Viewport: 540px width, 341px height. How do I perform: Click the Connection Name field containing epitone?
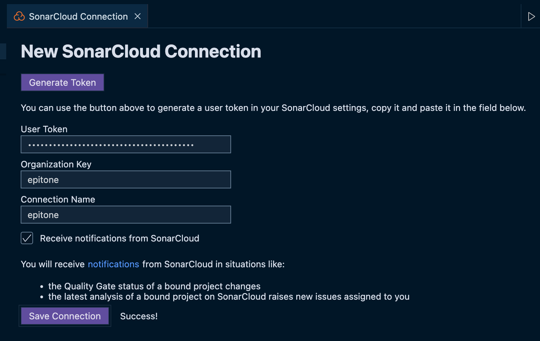point(126,215)
